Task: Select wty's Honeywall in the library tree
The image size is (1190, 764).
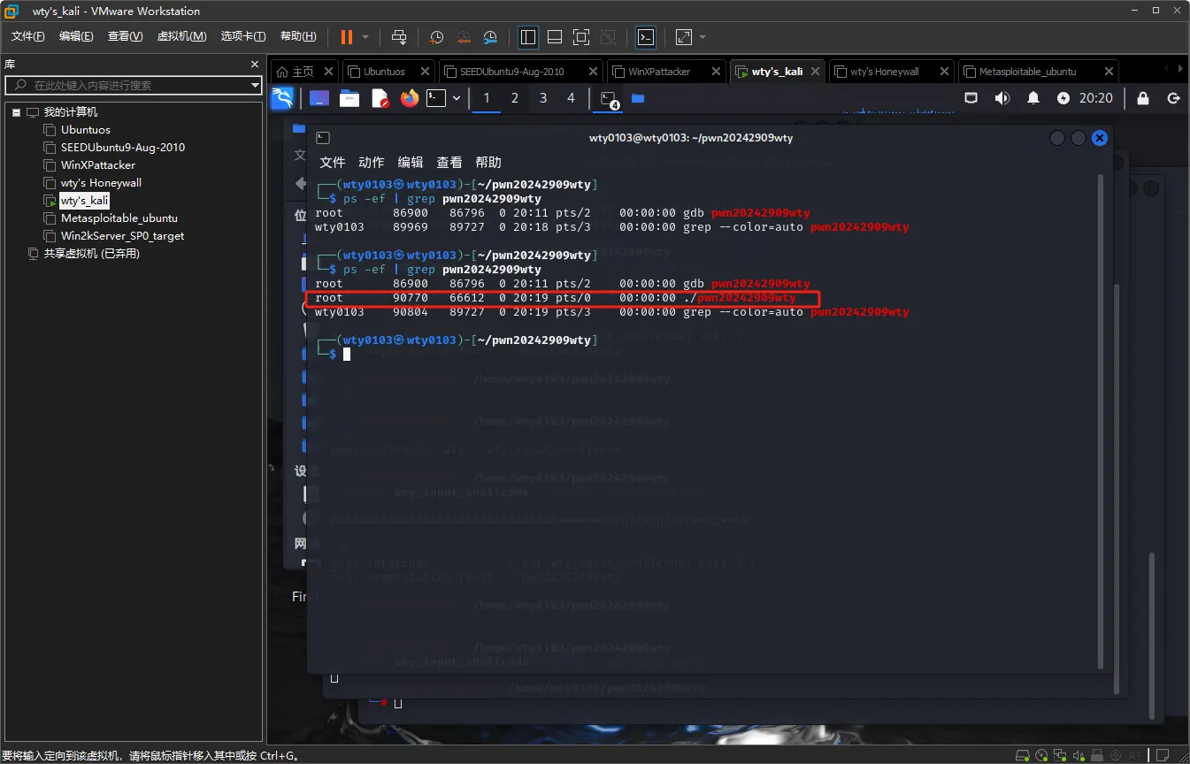Action: tap(101, 183)
